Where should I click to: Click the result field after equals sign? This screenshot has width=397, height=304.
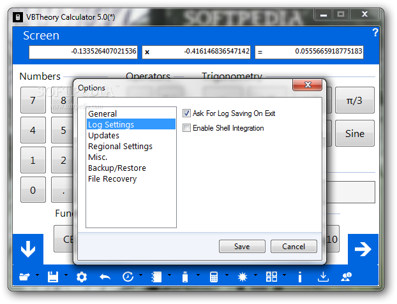[309, 52]
